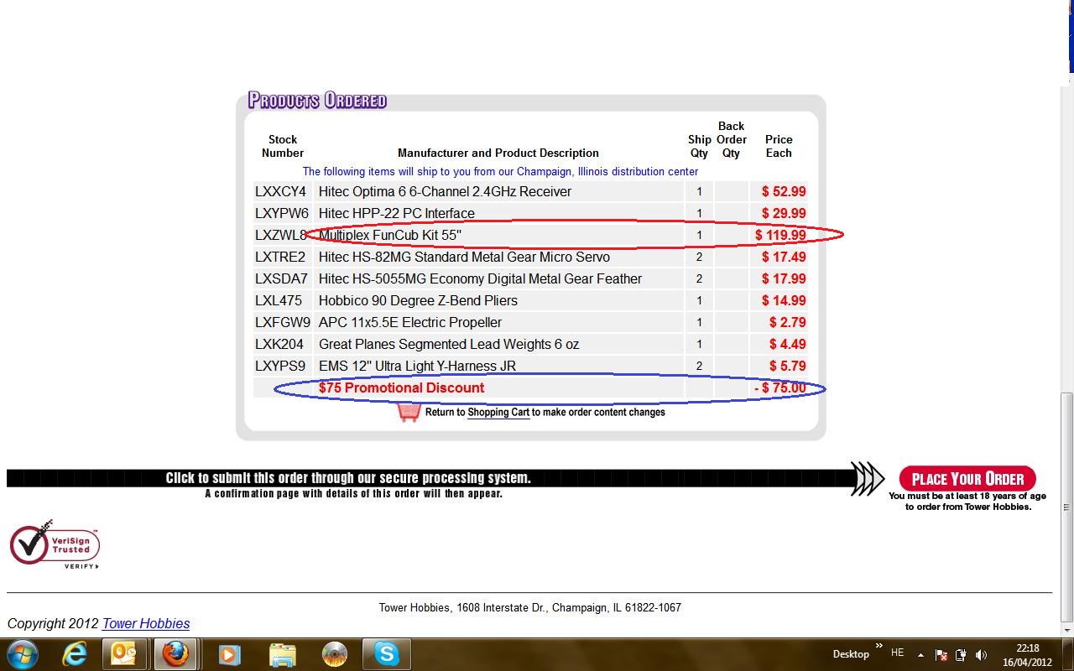
Task: Click Great Planes Segmented Lead Weights
Action: [449, 344]
